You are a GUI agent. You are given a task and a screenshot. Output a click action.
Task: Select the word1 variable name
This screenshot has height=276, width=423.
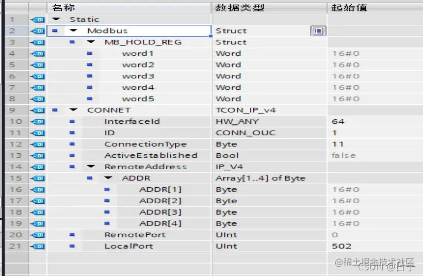click(138, 54)
